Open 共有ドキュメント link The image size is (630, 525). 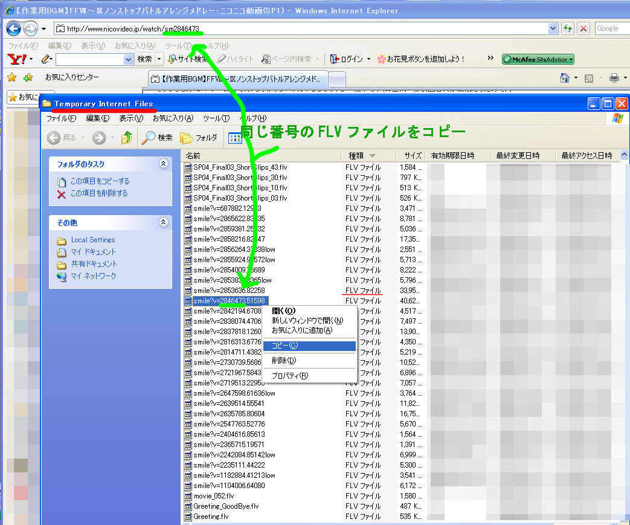[94, 263]
